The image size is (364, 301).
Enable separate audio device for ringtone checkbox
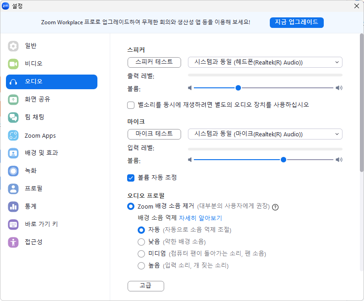pos(131,105)
